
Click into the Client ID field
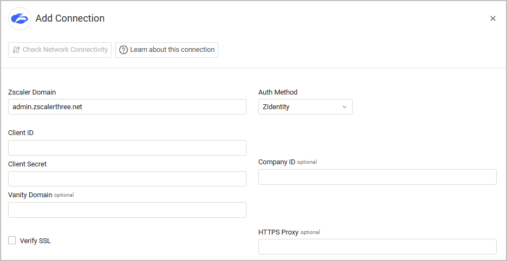click(127, 148)
